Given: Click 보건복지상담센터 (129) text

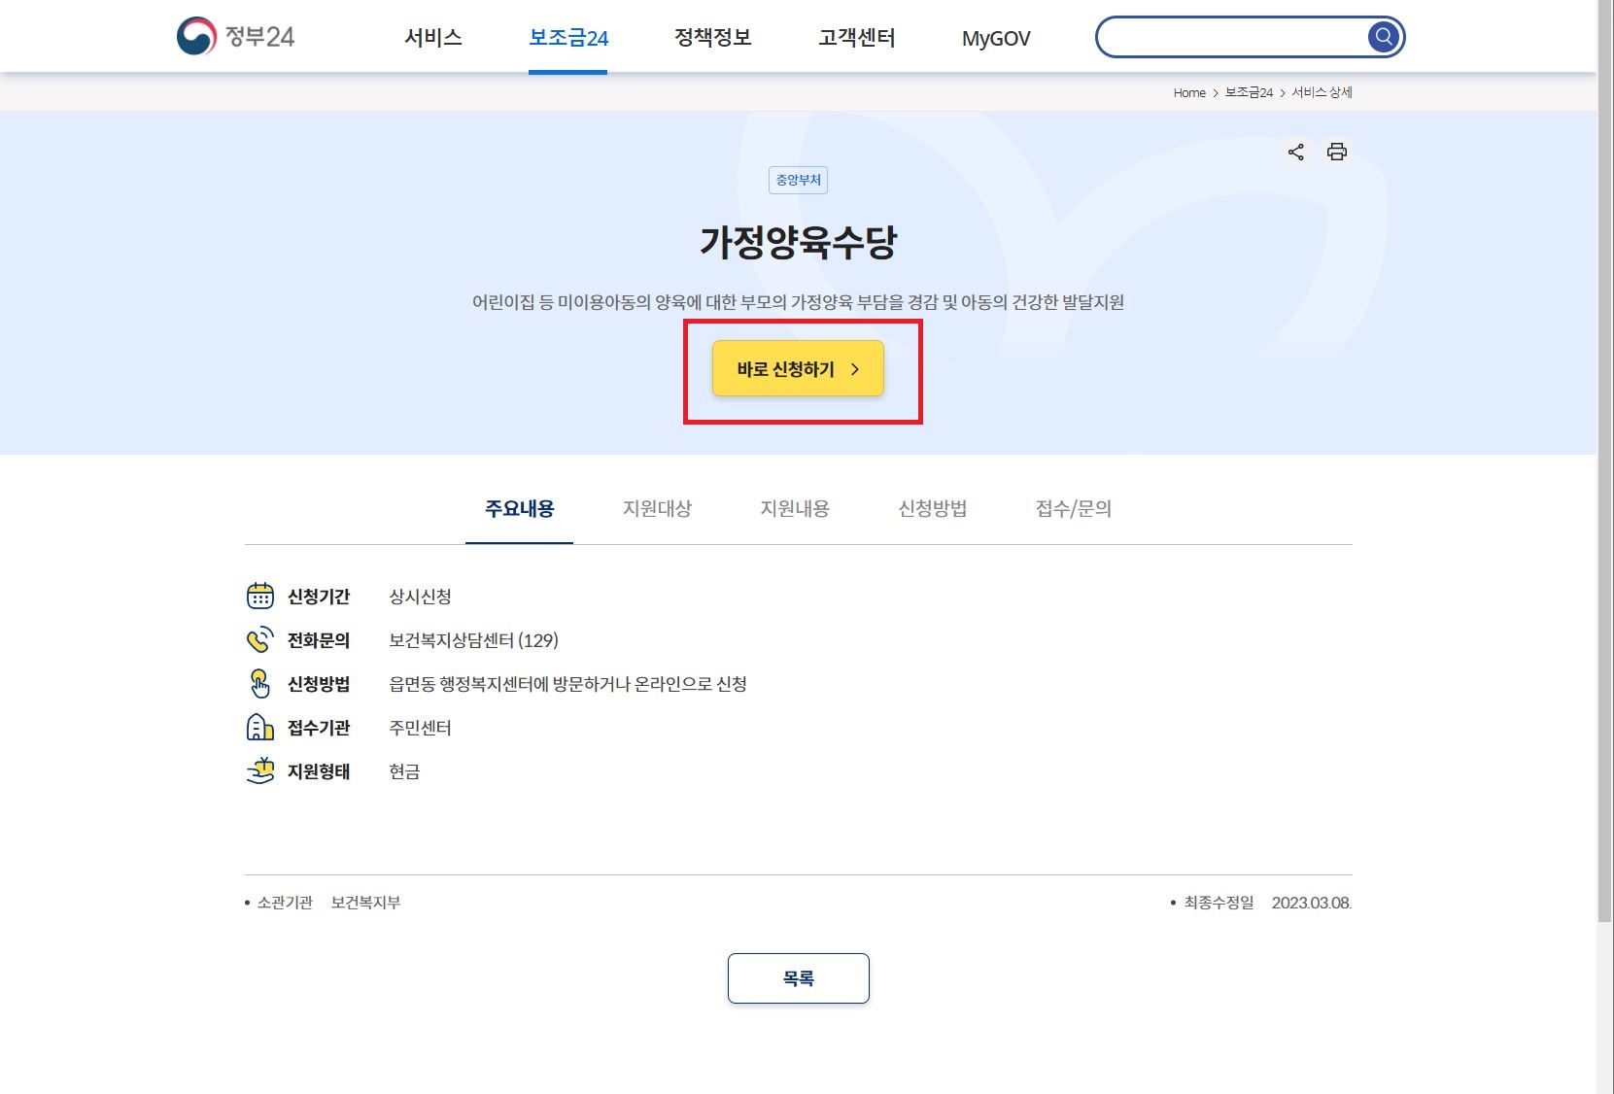Looking at the screenshot, I should (x=473, y=640).
